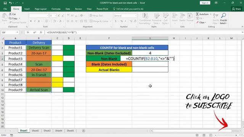
Task: Switch to the Review tab
Action: point(79,9)
